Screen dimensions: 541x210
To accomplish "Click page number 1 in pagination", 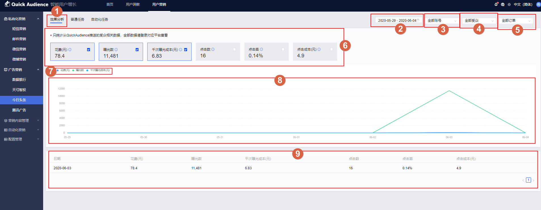I will click(x=528, y=180).
